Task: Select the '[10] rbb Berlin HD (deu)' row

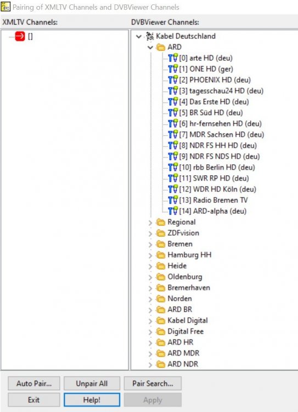Action: (x=217, y=168)
